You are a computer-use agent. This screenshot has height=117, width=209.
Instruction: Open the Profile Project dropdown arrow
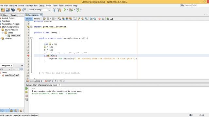point(81,10)
